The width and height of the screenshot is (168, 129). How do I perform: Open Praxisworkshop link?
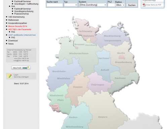(22, 14)
